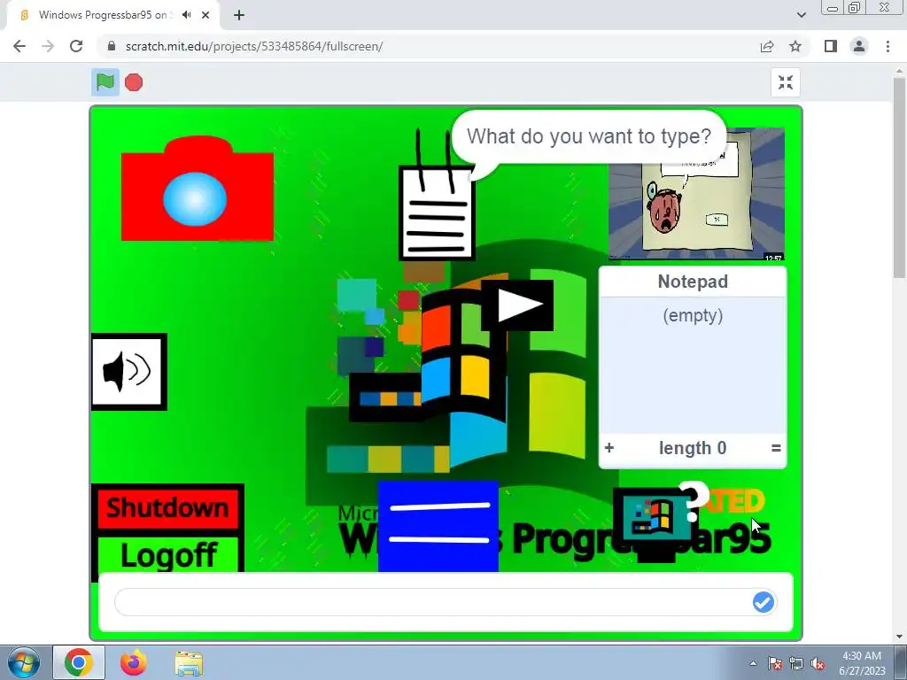Viewport: 907px width, 680px height.
Task: Click the taskbar clock showing 4:30 AM
Action: click(862, 662)
